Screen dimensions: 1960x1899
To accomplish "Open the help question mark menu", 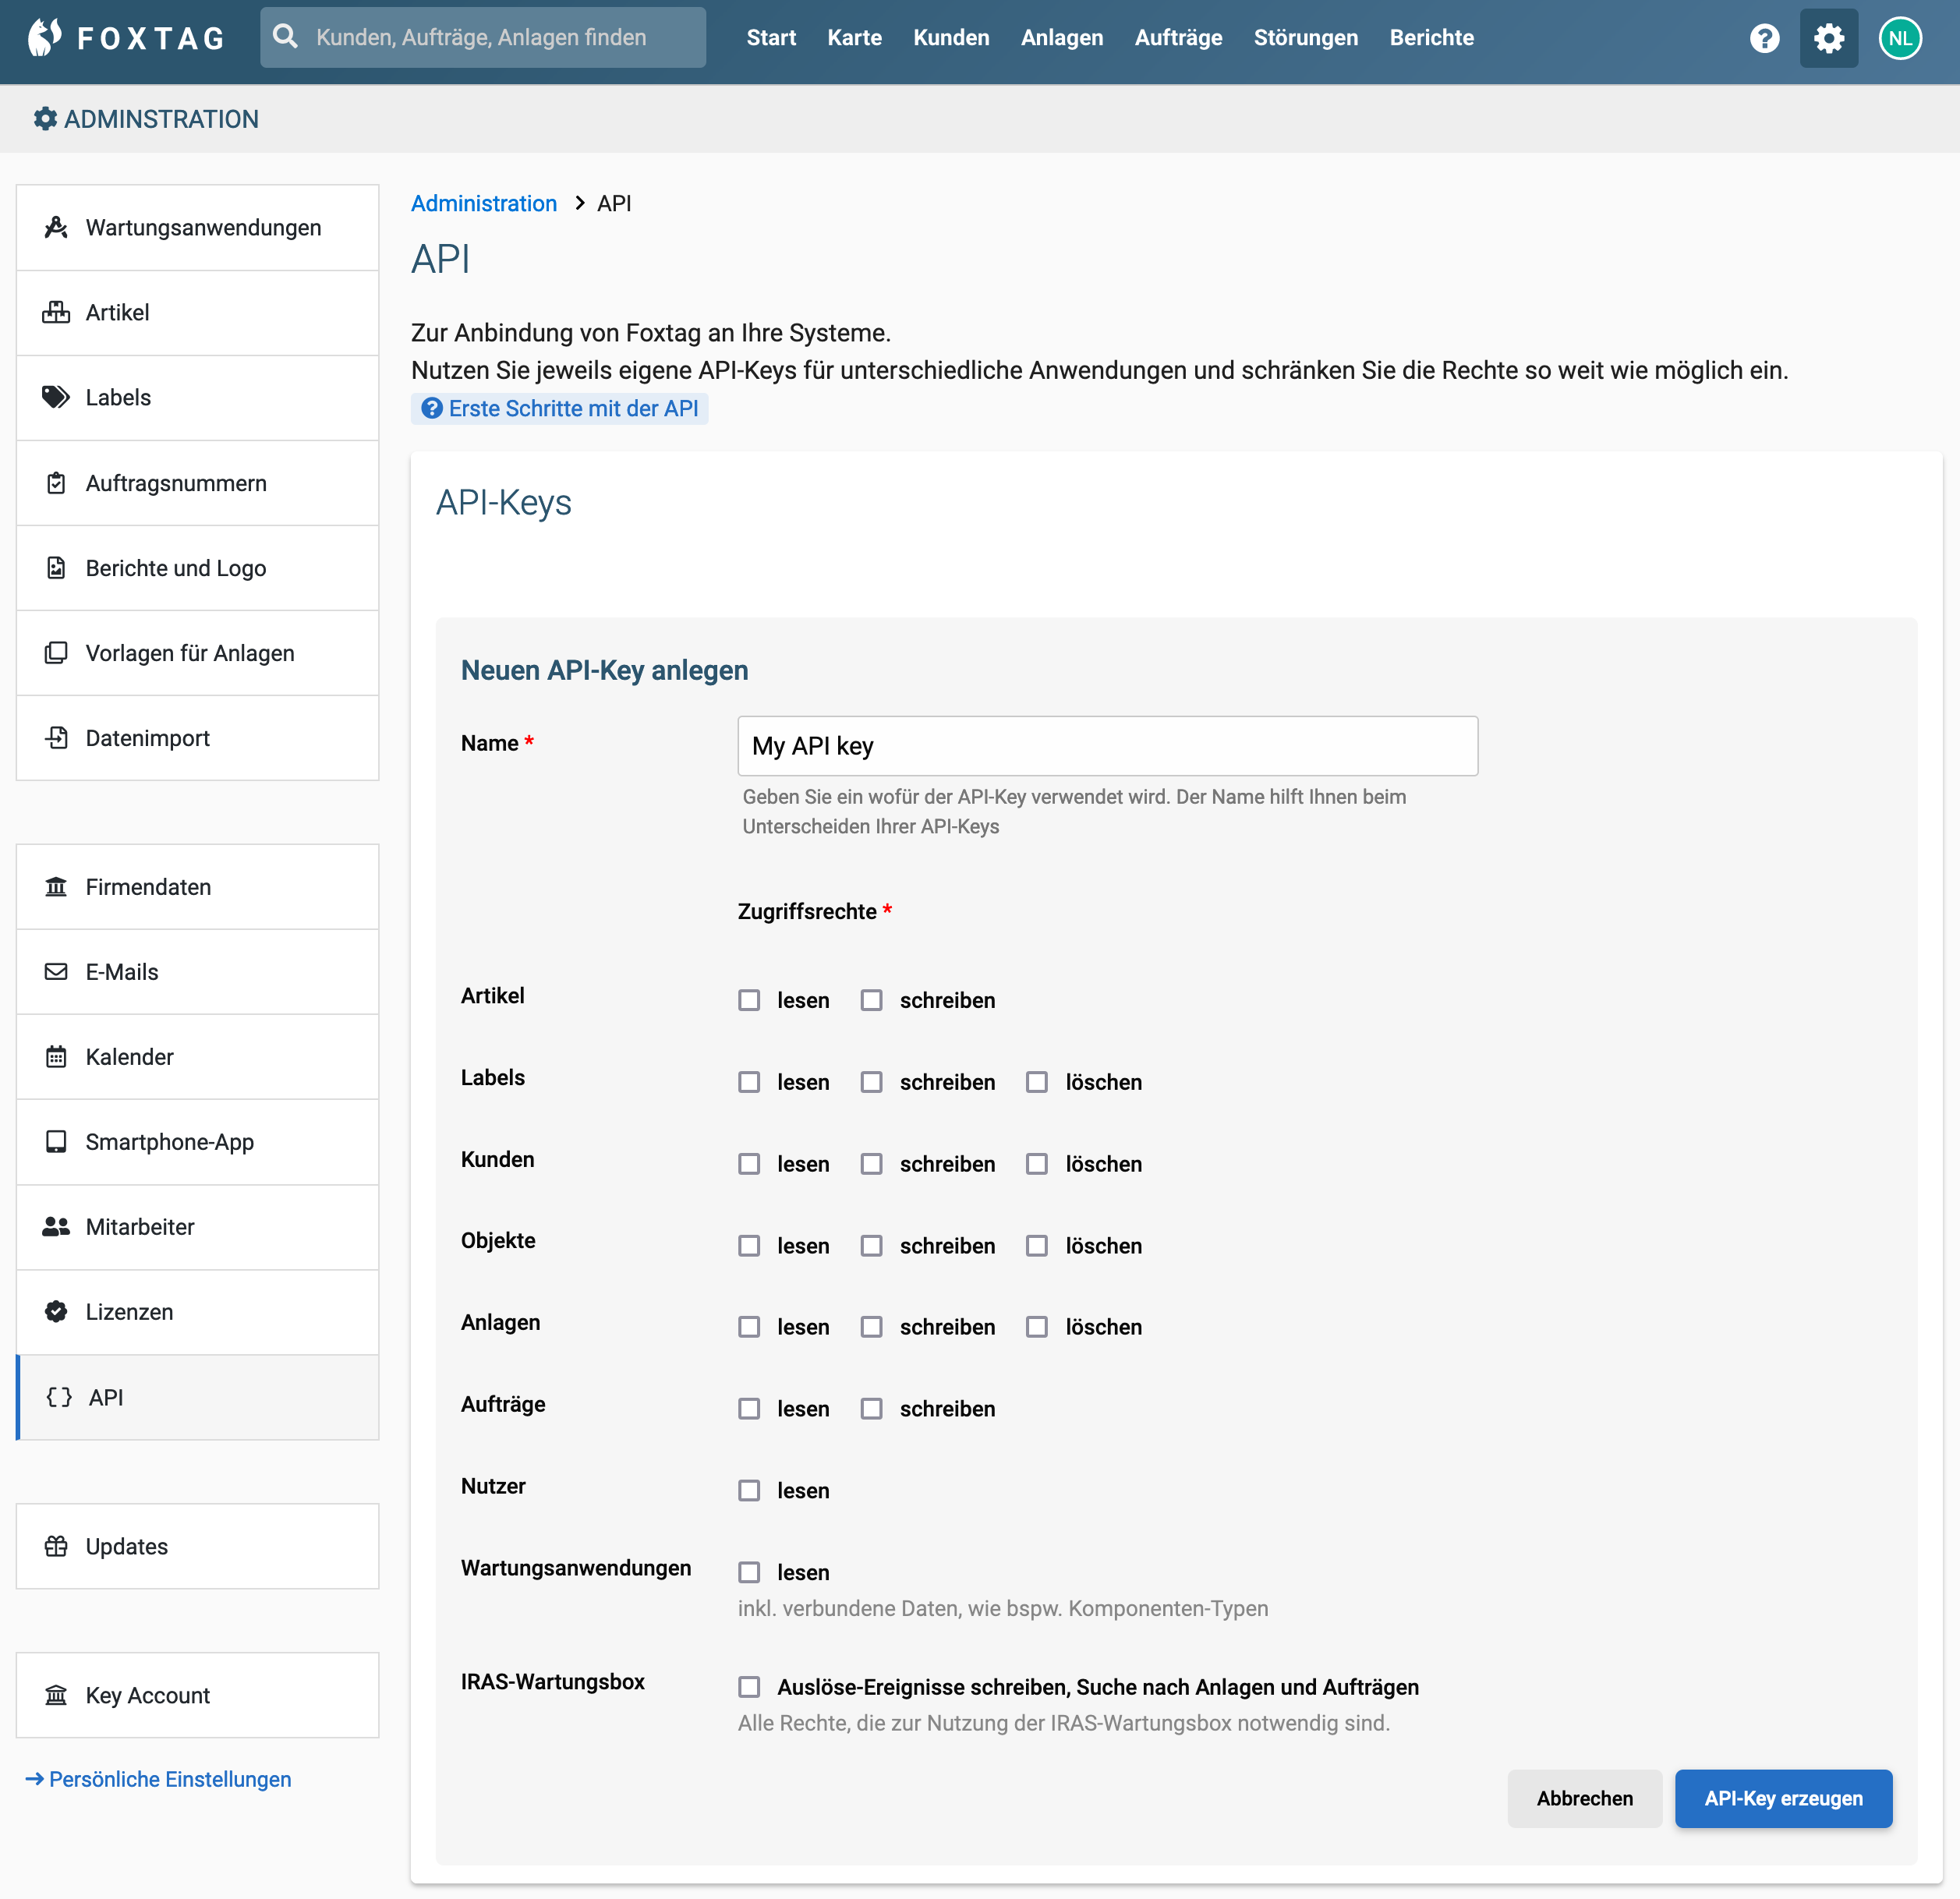I will (1765, 37).
